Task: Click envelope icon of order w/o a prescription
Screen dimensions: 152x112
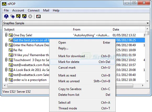Action: click(x=11, y=80)
